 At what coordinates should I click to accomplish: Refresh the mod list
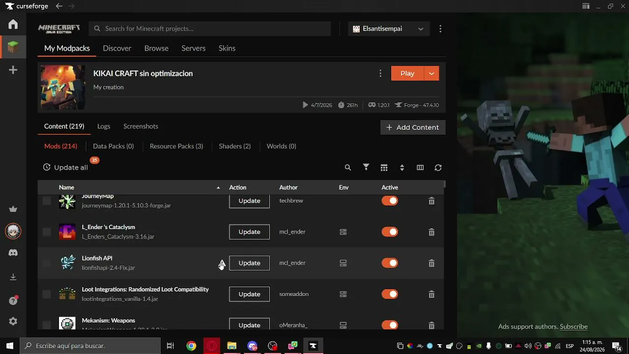pos(438,168)
